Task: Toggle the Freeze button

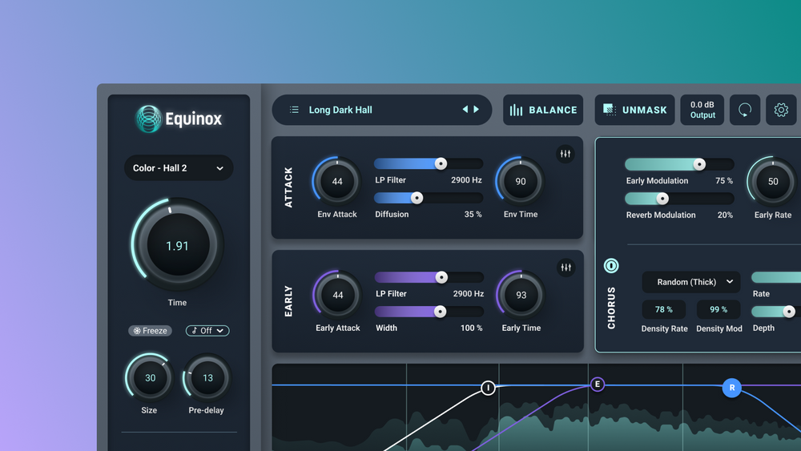Action: [151, 331]
